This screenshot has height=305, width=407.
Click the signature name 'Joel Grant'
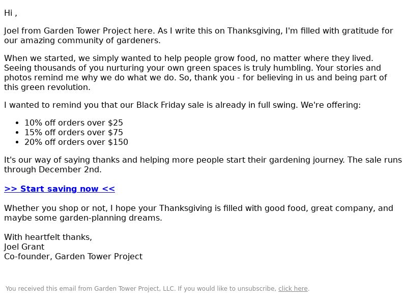[x=24, y=247]
